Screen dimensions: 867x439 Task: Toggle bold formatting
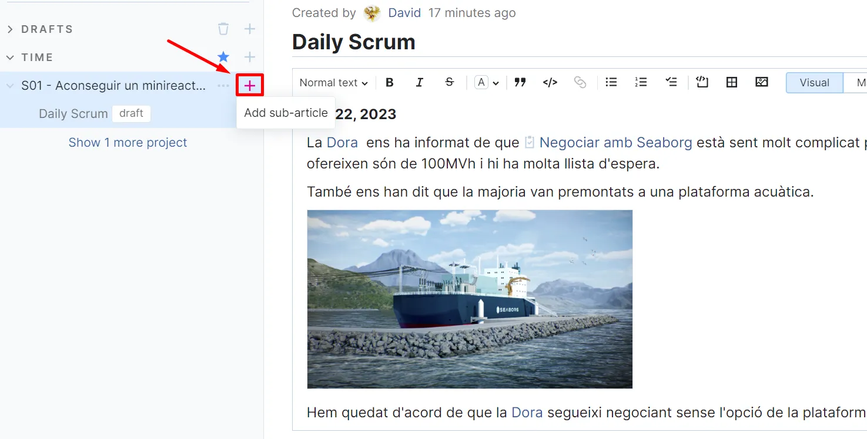coord(389,83)
